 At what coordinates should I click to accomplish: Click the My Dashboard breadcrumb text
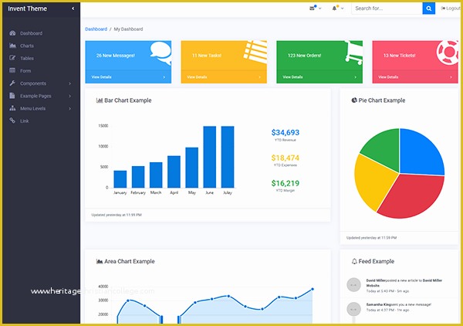[x=128, y=29]
